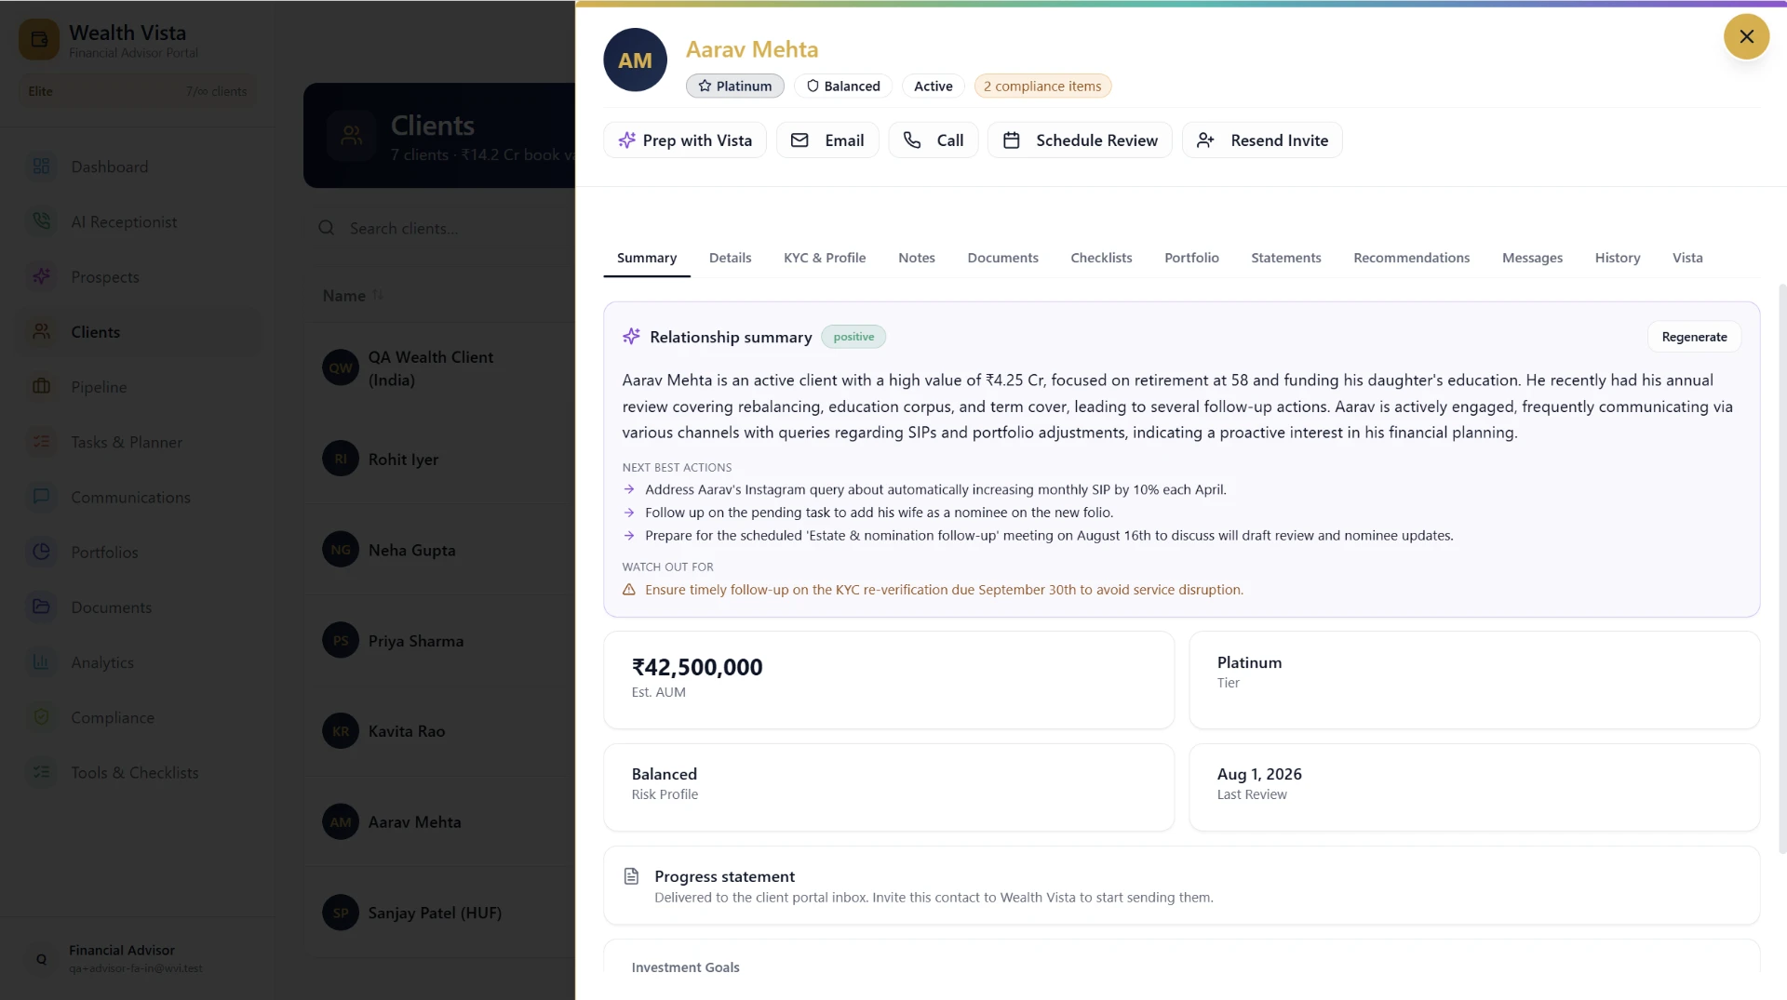This screenshot has height=1000, width=1787.
Task: Open the 2 compliance items badge
Action: pos(1042,86)
